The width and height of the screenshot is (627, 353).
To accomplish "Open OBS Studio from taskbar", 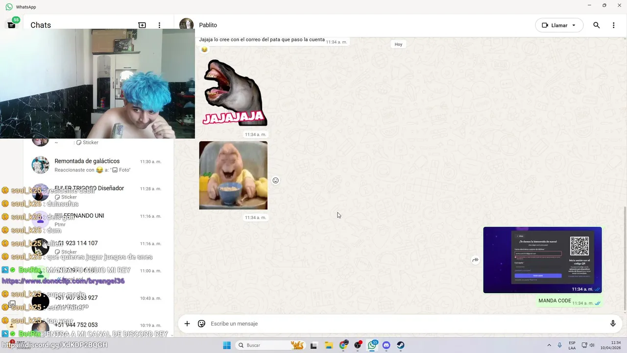I will (x=358, y=345).
